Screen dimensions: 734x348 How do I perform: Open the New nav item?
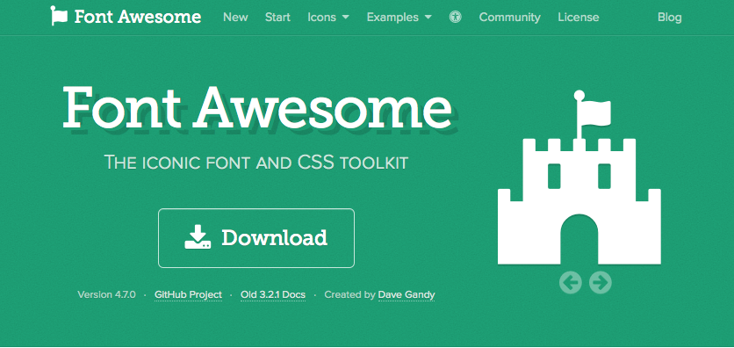point(235,18)
